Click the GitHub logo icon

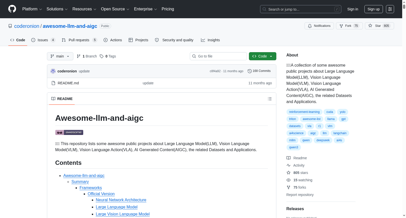[x=12, y=9]
